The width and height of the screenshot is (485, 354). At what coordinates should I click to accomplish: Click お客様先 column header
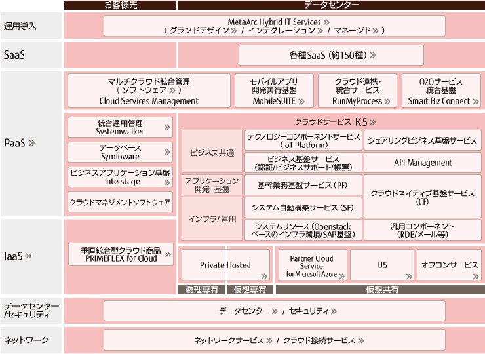[x=121, y=5]
